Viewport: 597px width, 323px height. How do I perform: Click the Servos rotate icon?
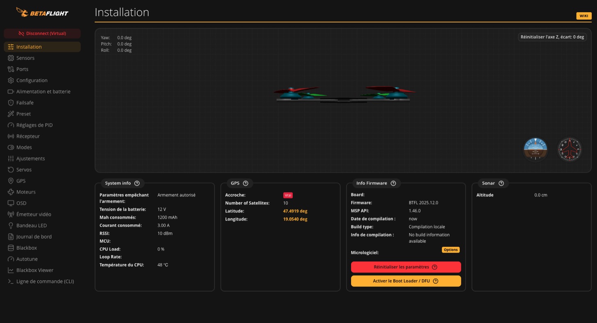[x=11, y=170]
